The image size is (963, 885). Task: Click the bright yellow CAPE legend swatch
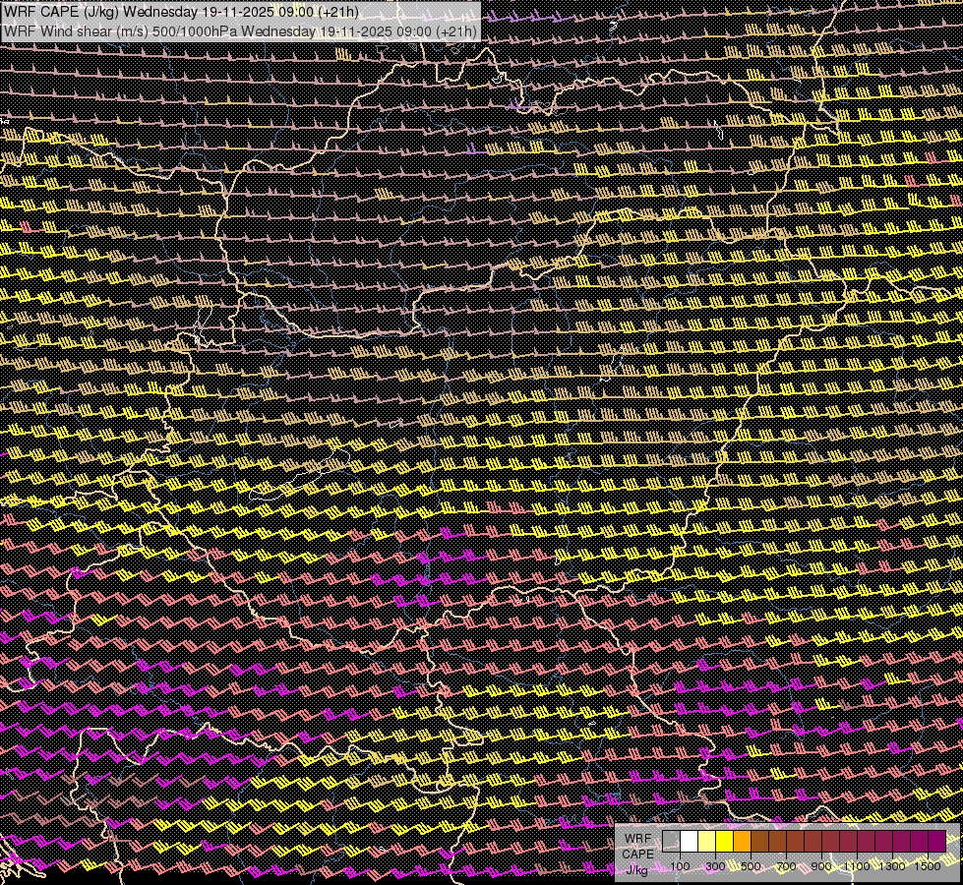[x=724, y=841]
